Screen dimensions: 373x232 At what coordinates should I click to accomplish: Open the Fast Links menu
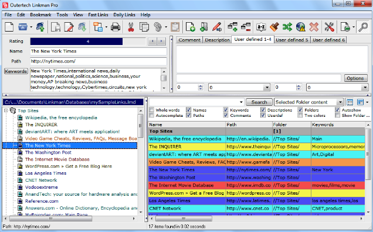99,15
